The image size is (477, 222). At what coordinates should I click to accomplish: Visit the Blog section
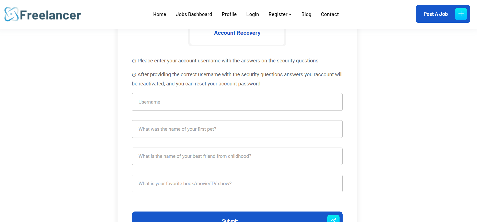click(x=306, y=14)
